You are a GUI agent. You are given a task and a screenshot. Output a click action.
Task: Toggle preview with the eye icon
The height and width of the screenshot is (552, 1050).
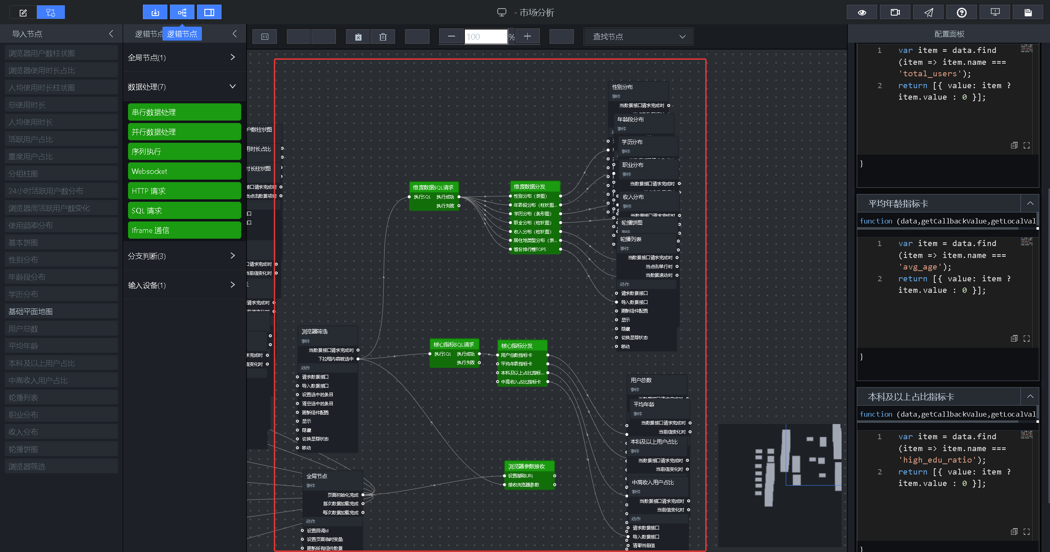click(862, 12)
